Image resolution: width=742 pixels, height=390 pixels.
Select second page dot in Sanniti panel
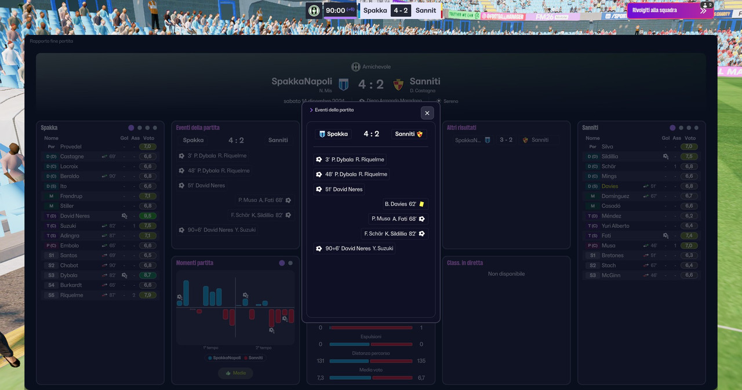click(681, 127)
